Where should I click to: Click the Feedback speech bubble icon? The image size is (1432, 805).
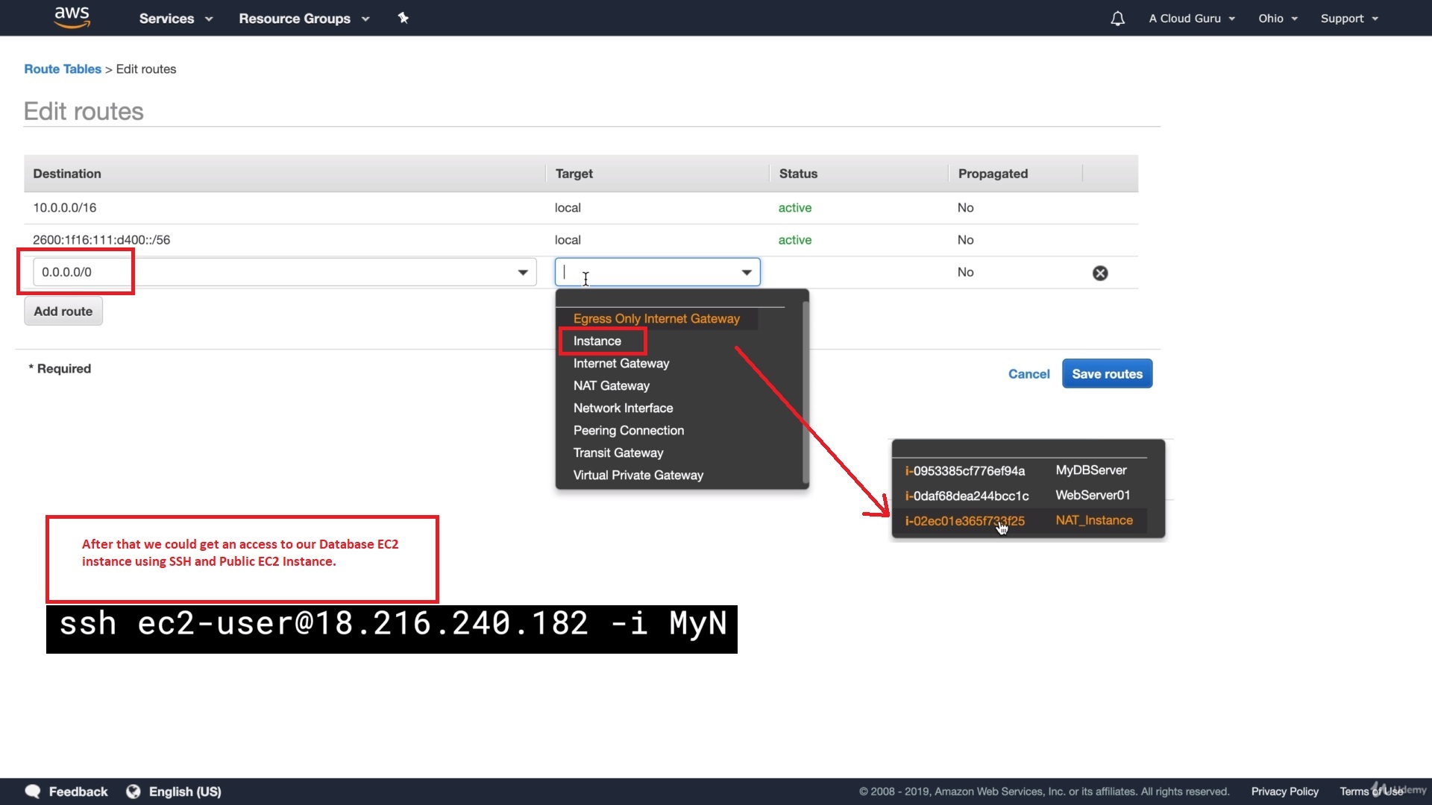(x=33, y=791)
